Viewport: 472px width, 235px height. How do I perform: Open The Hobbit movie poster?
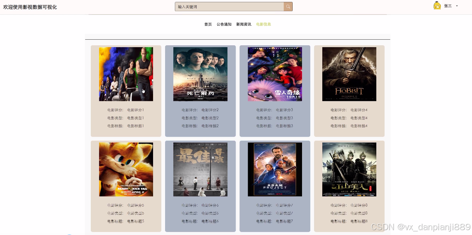[349, 74]
